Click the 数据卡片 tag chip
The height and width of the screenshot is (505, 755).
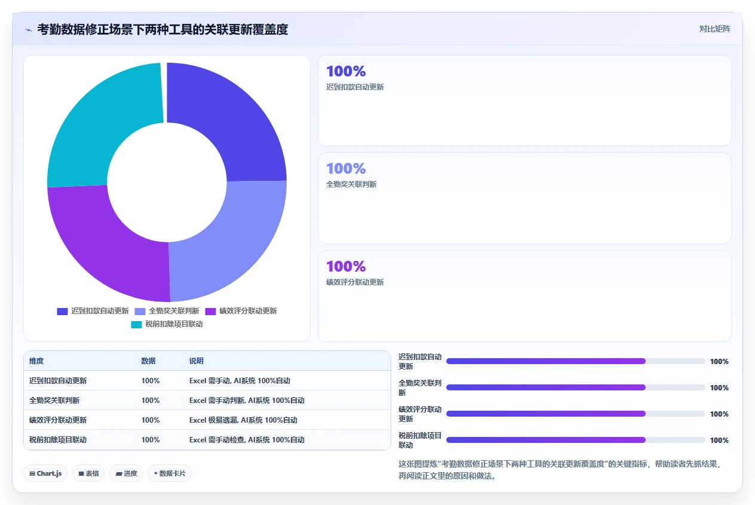click(x=170, y=473)
